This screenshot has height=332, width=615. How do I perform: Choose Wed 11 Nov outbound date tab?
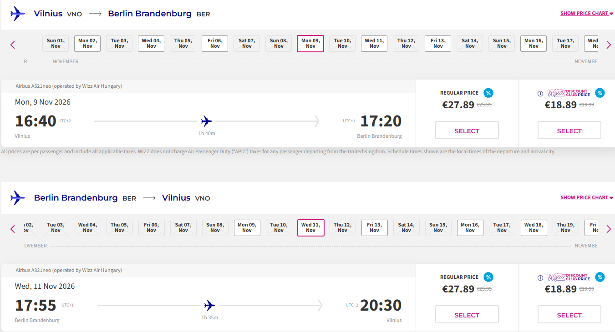374,44
